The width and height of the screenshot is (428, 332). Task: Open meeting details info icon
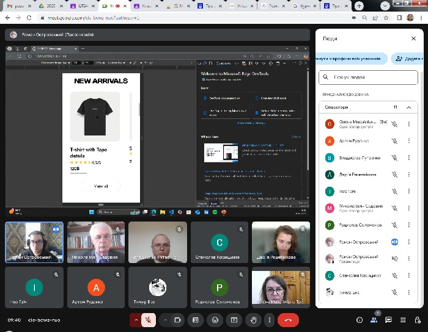359,320
